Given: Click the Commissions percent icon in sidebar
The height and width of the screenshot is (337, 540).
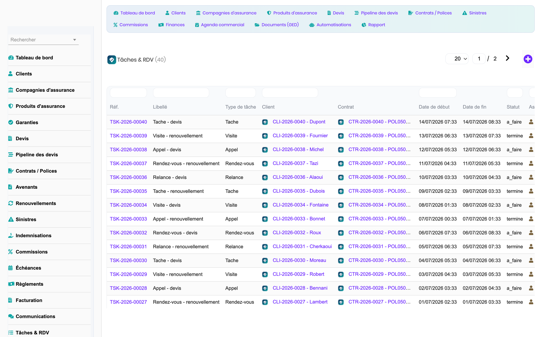Looking at the screenshot, I should [11, 252].
